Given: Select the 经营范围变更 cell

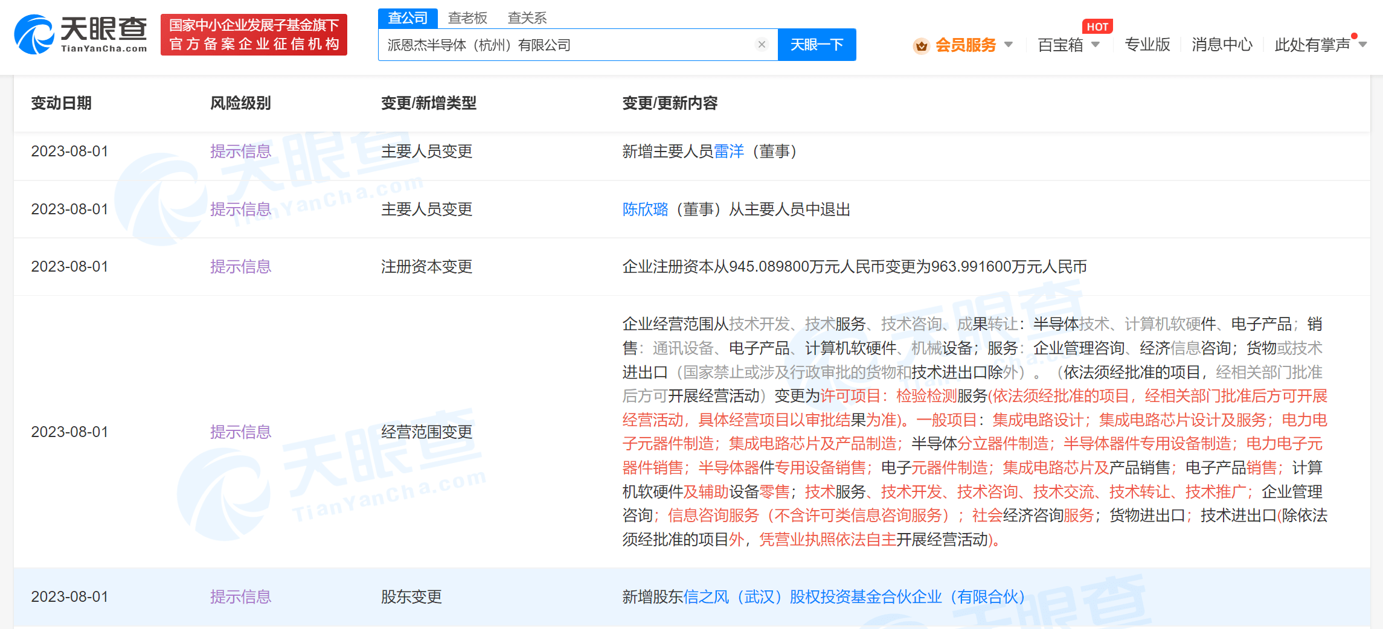Looking at the screenshot, I should click(426, 432).
